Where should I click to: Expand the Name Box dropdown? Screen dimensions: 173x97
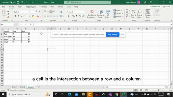click(x=13, y=25)
